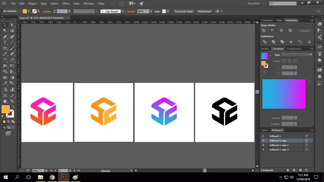Activate the Scale tool
This screenshot has height=182, width=324.
pyautogui.click(x=12, y=60)
